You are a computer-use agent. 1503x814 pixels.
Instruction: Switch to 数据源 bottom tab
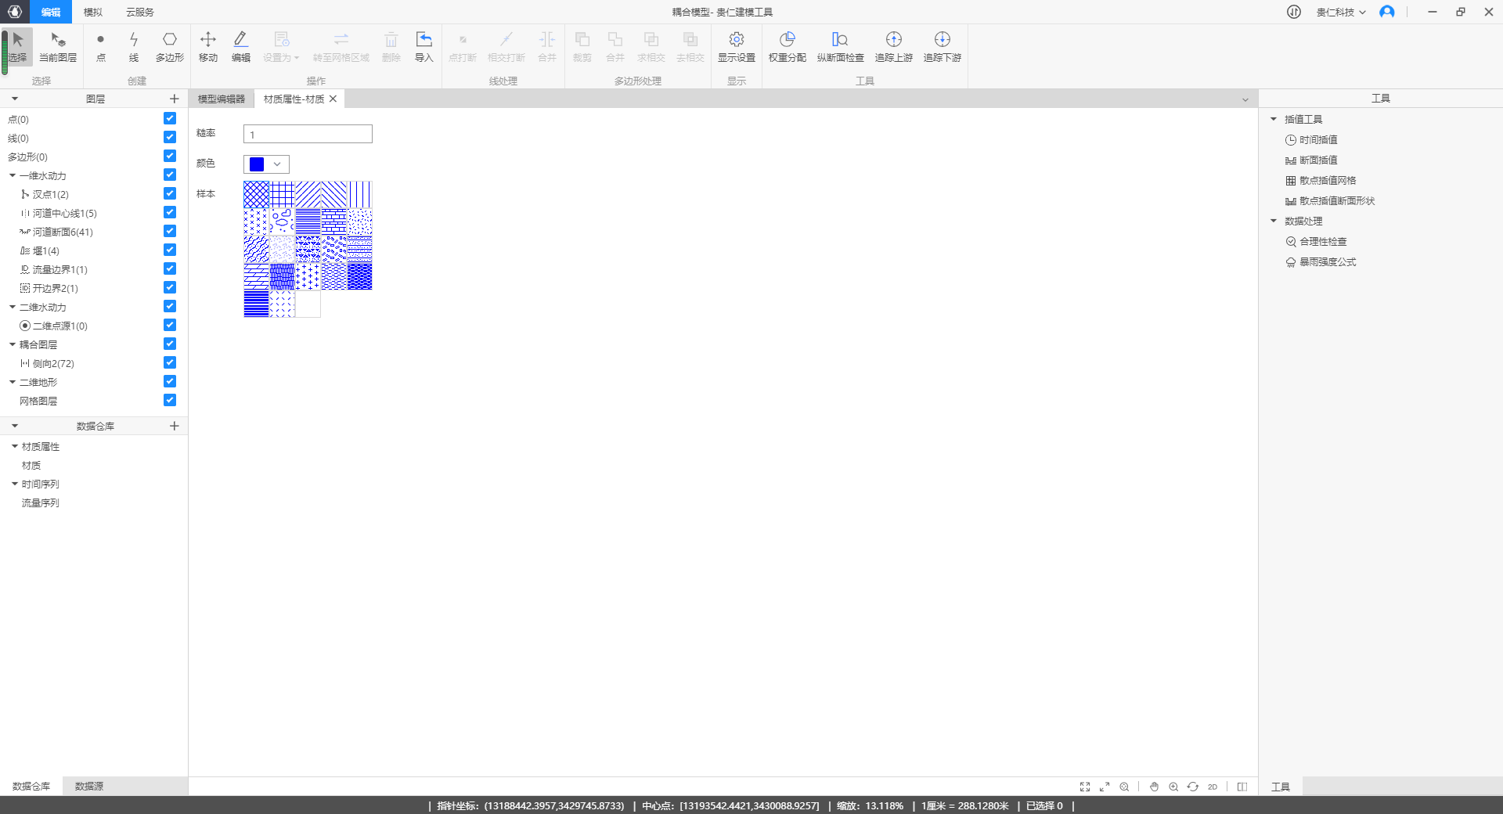coord(89,786)
